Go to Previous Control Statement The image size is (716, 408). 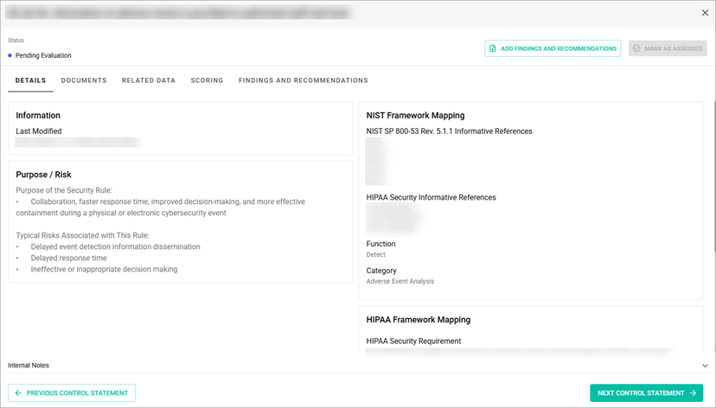[72, 393]
